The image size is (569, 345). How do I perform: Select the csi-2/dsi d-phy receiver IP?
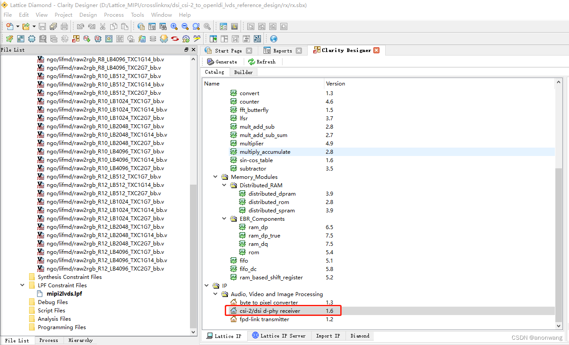[379, 311]
